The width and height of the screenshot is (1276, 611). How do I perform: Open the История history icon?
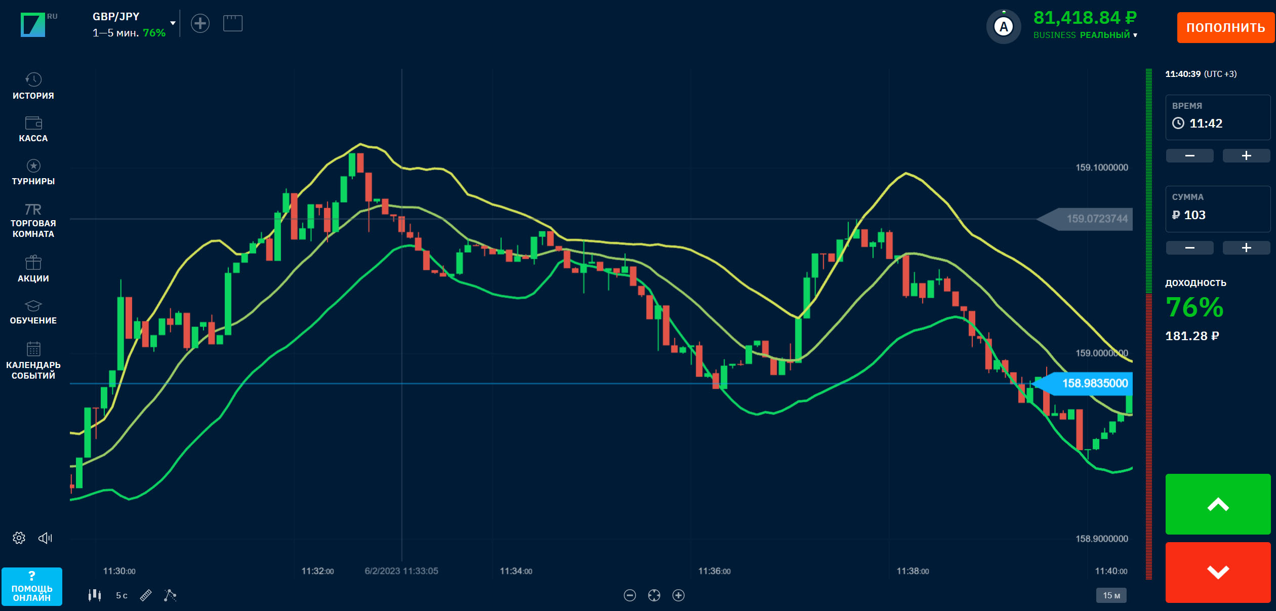click(x=33, y=79)
